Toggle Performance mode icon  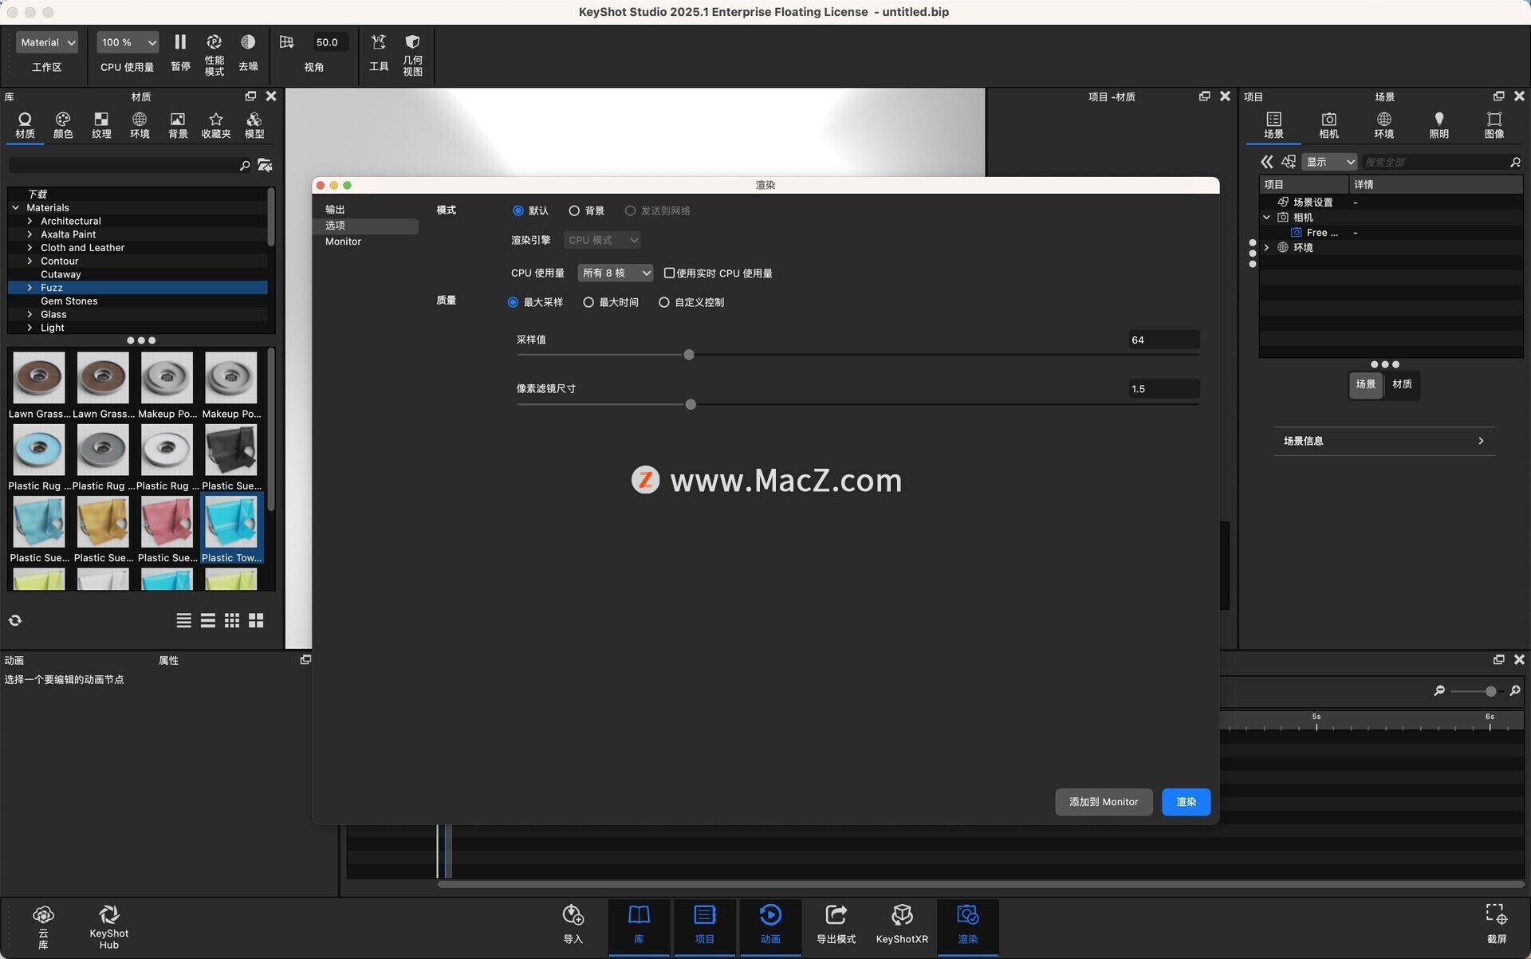(214, 42)
